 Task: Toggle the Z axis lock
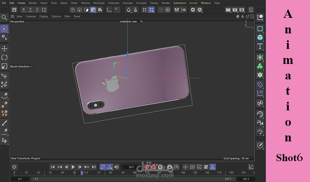pyautogui.click(x=37, y=9)
